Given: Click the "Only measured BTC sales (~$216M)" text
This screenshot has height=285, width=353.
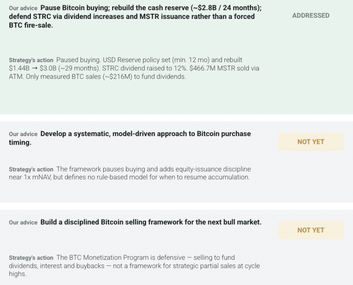Looking at the screenshot, I should [79, 77].
